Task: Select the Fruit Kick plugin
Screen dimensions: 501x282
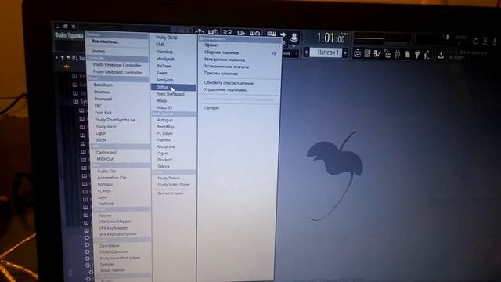Action: (x=103, y=113)
